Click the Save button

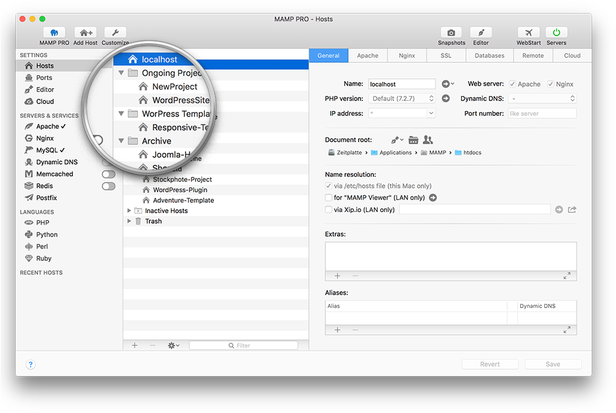553,364
